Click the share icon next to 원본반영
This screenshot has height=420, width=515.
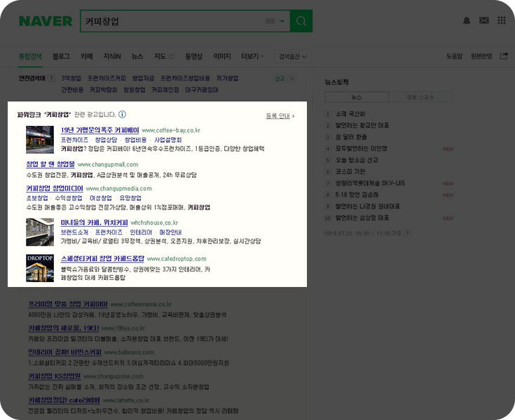[x=504, y=56]
